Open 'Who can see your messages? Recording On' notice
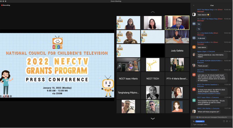 212,117
